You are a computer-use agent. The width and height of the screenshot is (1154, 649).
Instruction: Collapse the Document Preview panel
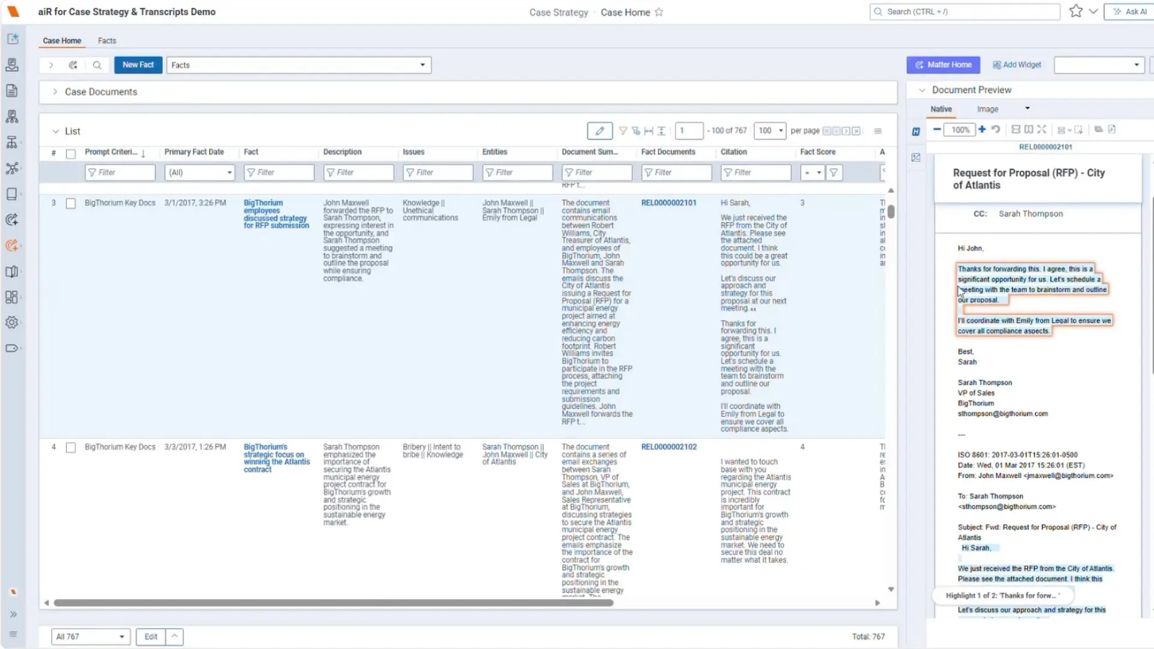[922, 90]
